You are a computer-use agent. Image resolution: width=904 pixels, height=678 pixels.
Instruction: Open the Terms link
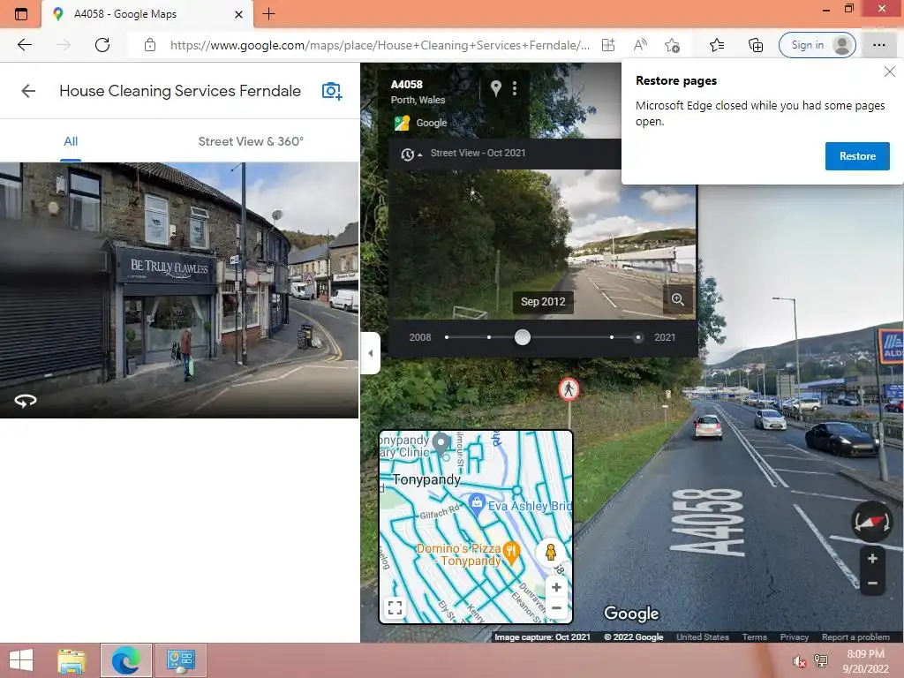[x=754, y=637]
